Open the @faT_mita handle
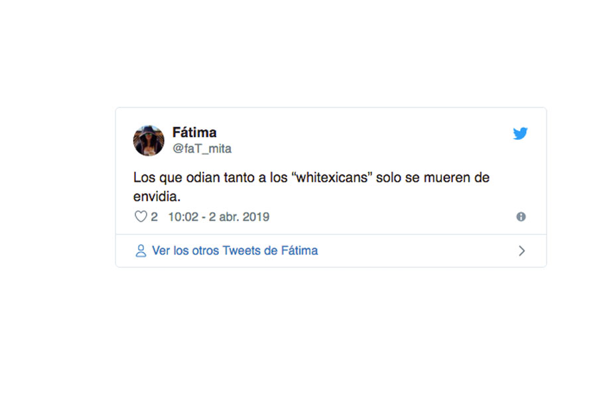Screen dimensions: 597x398 click(x=202, y=149)
